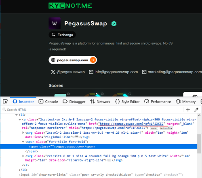The image size is (202, 178).
Task: Click the closing </li> tag row
Action: pos(23,170)
